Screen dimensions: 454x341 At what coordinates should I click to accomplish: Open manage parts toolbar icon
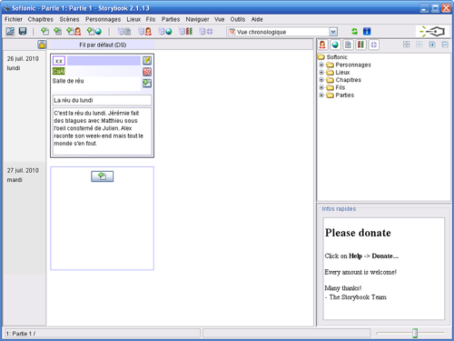pos(206,31)
